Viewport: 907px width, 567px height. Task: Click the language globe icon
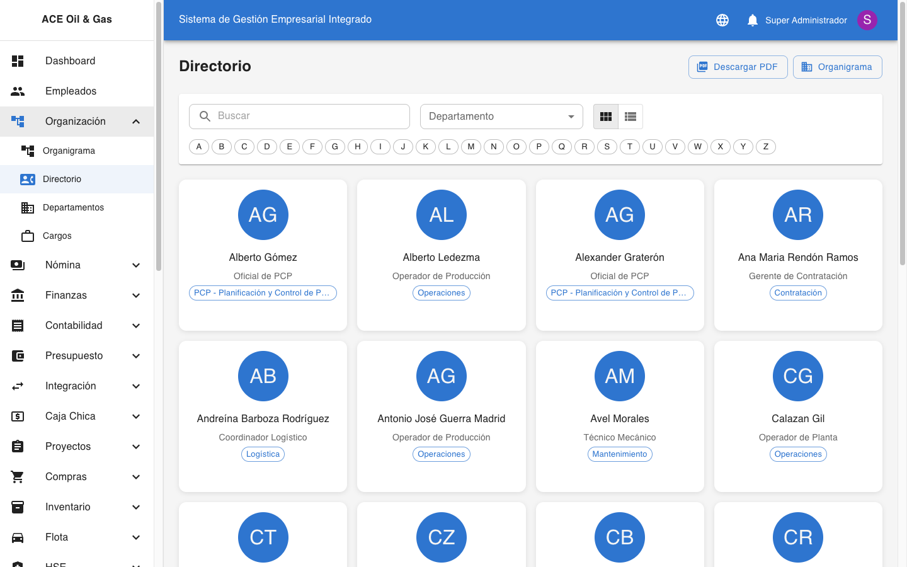point(722,20)
